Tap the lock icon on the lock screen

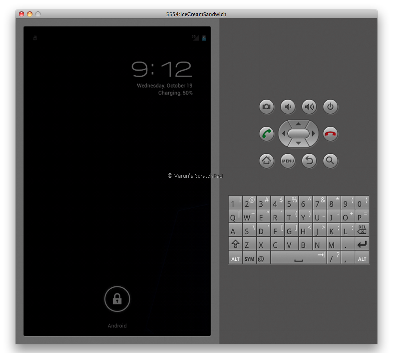[x=117, y=299]
